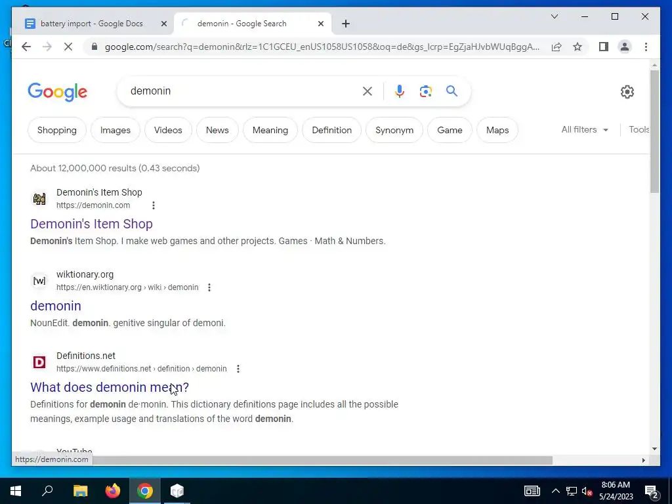
Task: Submit search with the magnifying glass icon
Action: [x=451, y=91]
